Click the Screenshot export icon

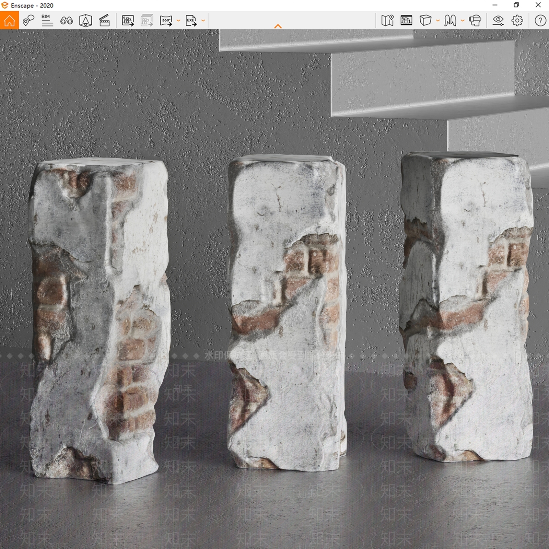coord(128,21)
